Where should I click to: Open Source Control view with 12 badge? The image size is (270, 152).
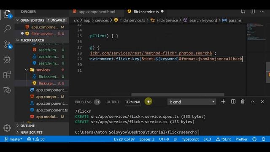[8, 44]
